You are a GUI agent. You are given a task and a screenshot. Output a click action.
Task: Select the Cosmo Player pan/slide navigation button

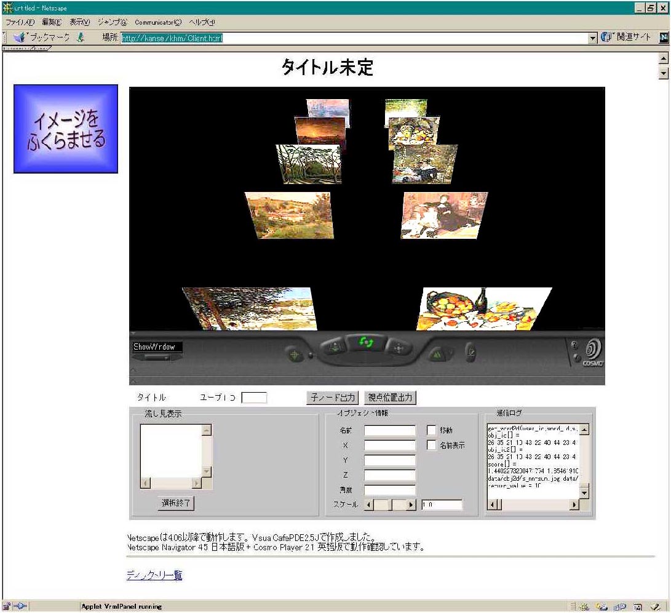399,348
